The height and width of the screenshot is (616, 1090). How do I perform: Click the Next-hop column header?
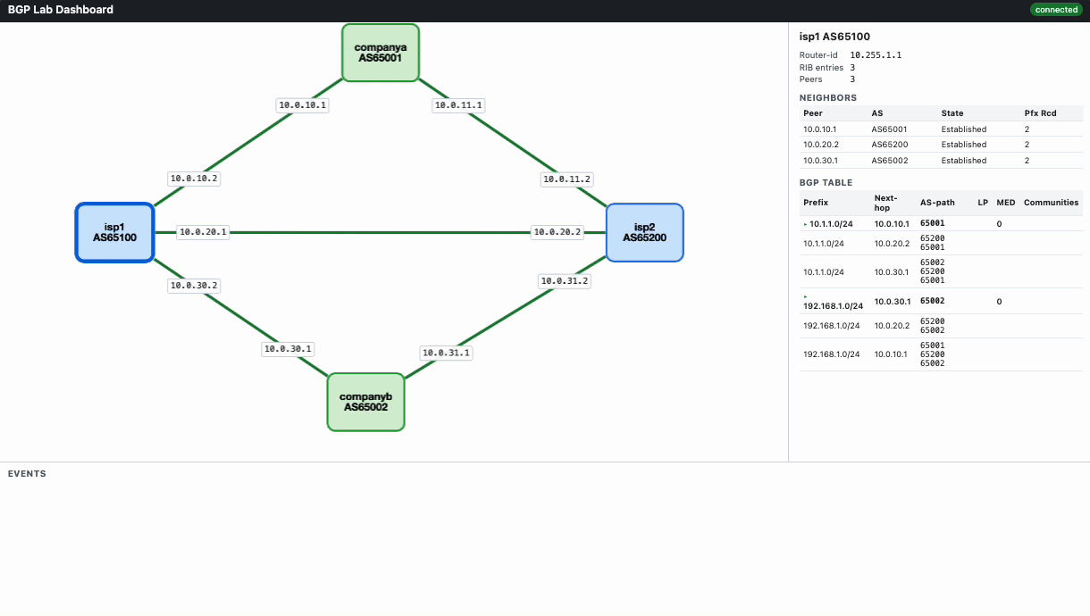pos(885,203)
